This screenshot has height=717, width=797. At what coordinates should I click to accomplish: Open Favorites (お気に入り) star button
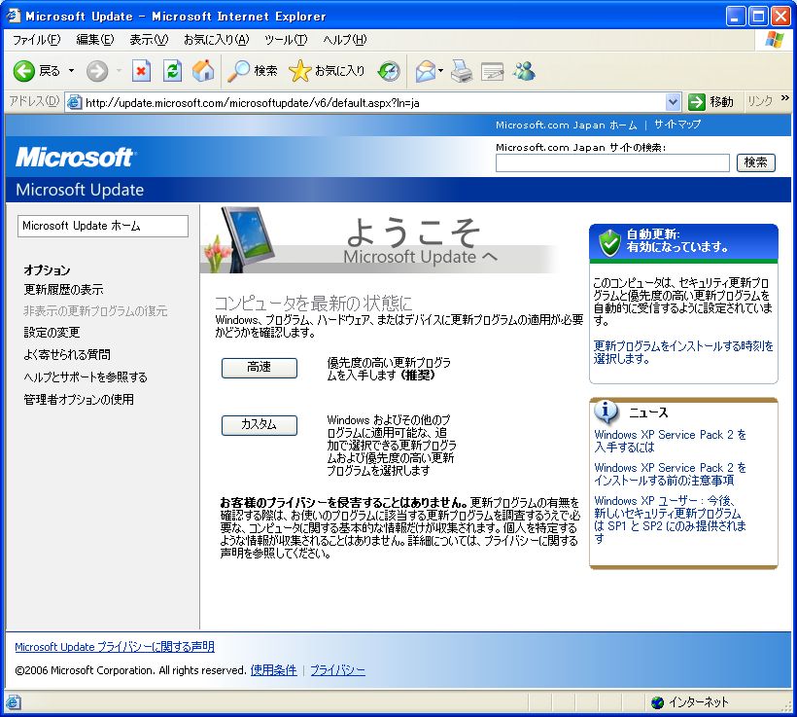coord(327,71)
